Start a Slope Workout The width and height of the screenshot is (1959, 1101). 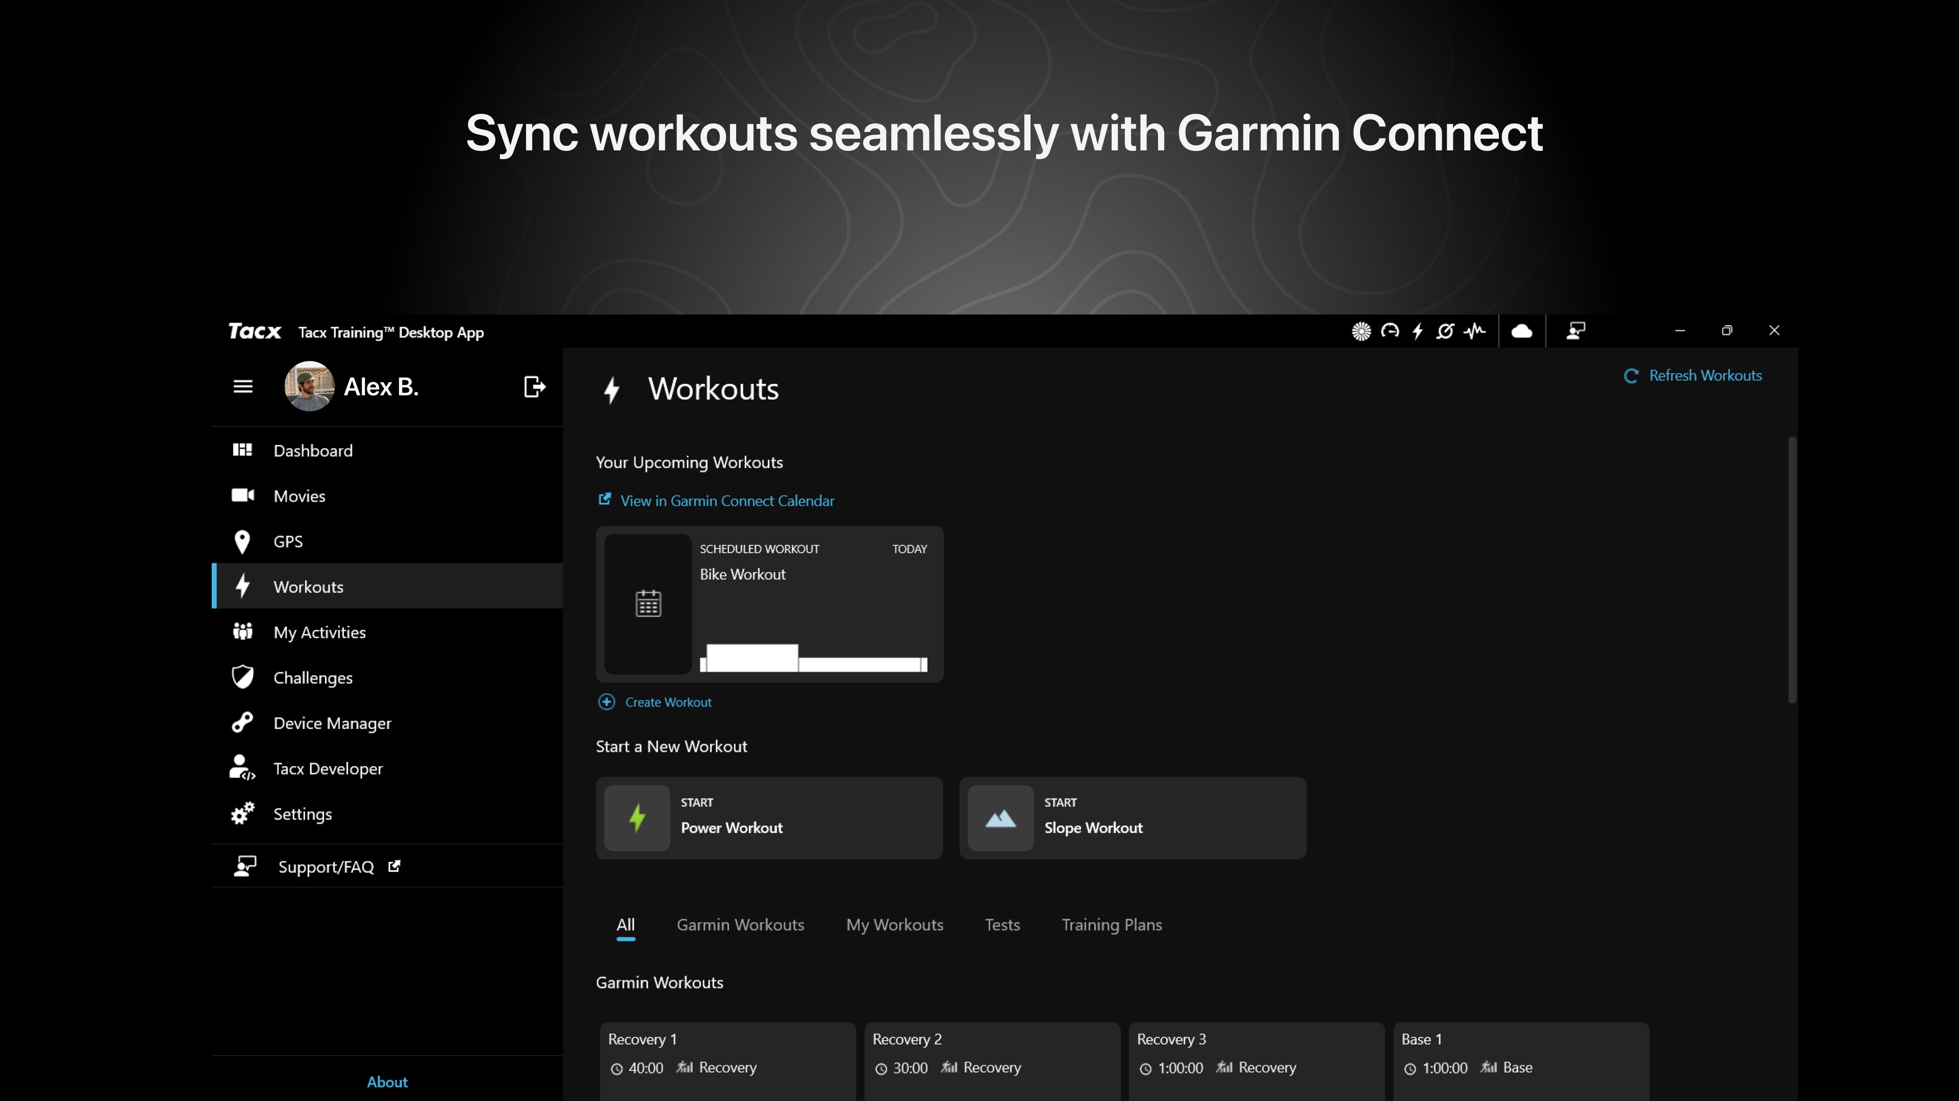(1133, 818)
